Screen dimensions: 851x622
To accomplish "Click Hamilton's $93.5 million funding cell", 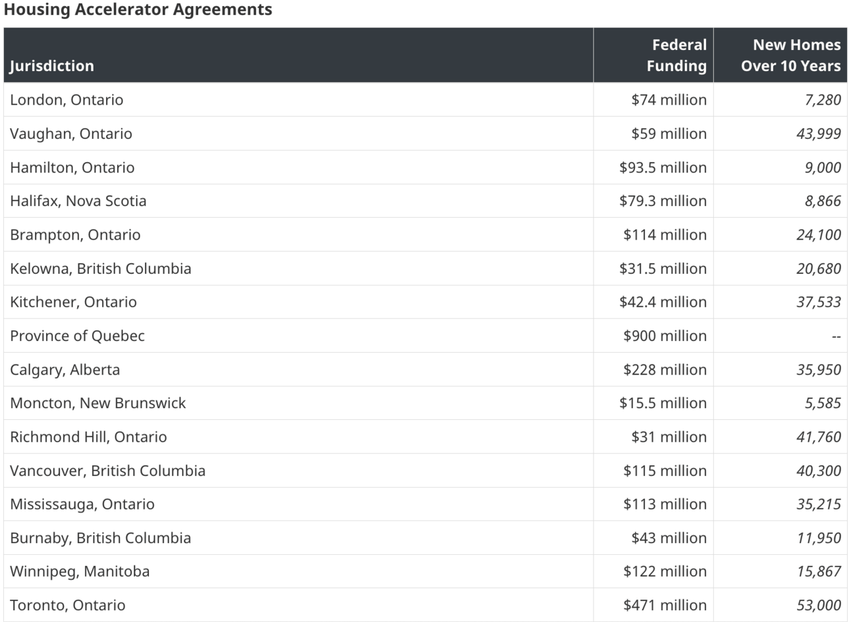I will point(653,167).
